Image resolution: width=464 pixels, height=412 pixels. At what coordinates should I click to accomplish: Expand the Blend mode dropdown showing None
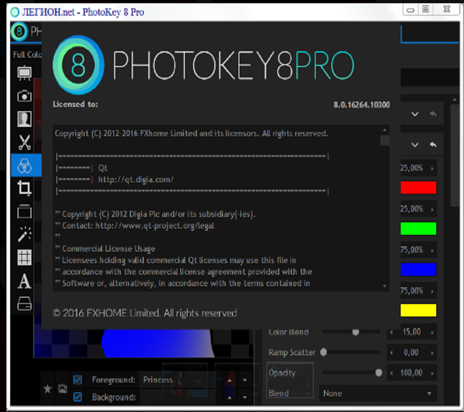[x=378, y=393]
